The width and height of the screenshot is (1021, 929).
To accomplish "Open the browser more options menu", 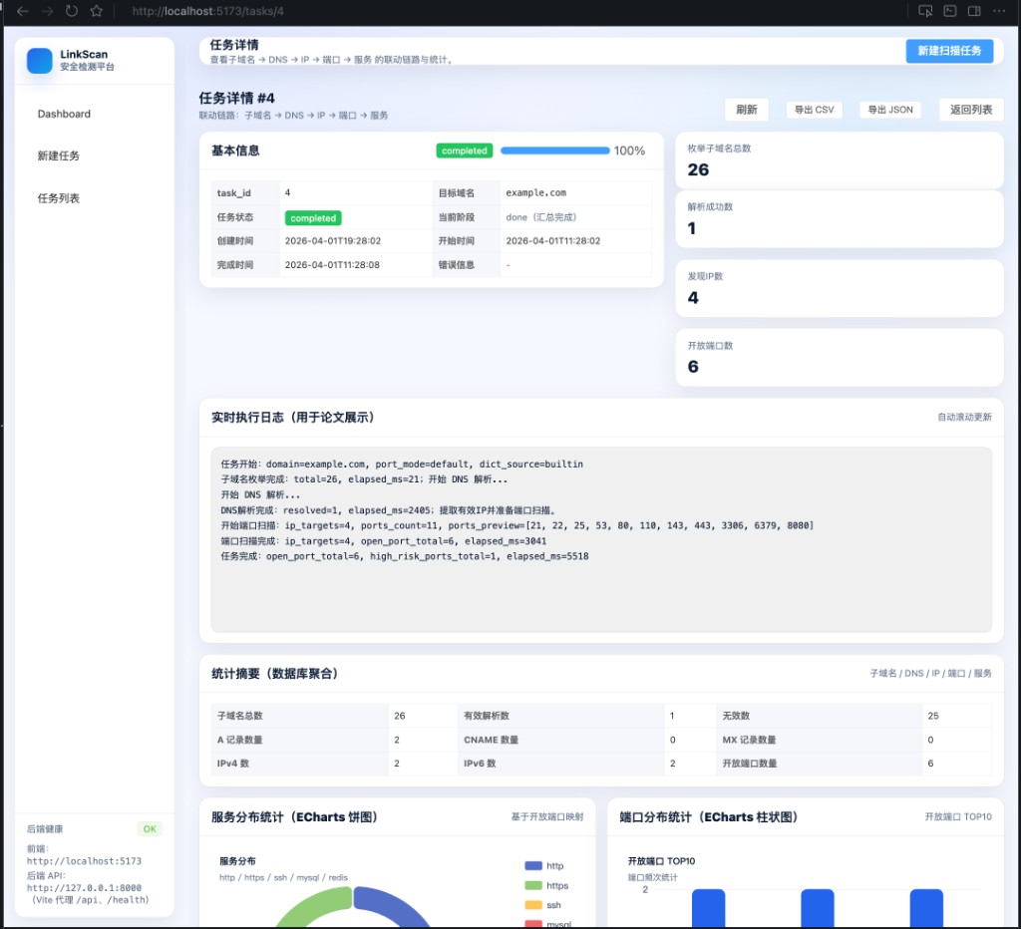I will click(x=999, y=11).
